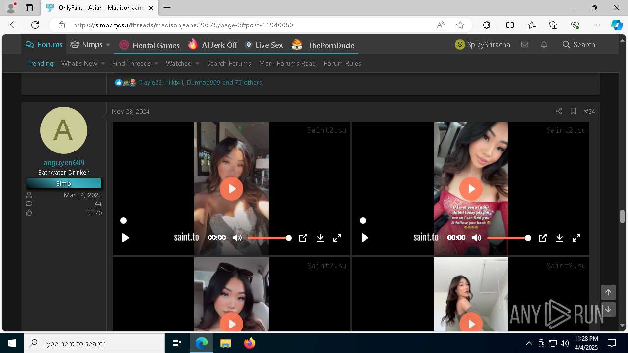Open the browser Extensions puzzle icon

(486, 25)
